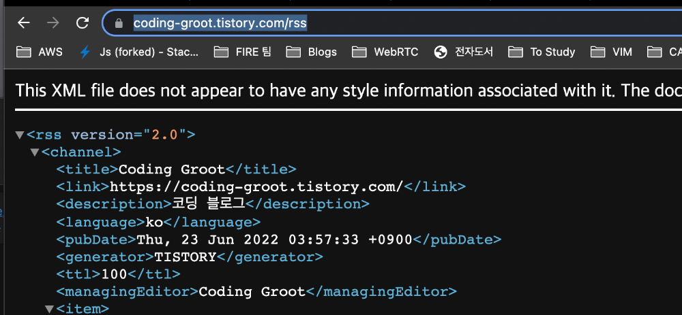Open the Js (forked) - Stac... bookmark

pos(138,52)
